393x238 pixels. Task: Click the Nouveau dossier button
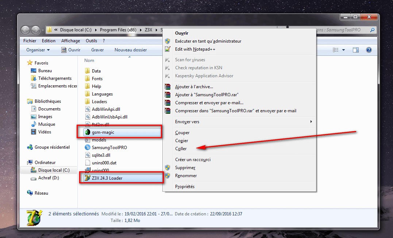click(x=131, y=50)
